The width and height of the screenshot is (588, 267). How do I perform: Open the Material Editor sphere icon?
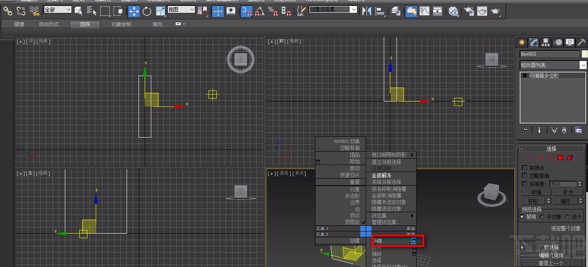[453, 12]
